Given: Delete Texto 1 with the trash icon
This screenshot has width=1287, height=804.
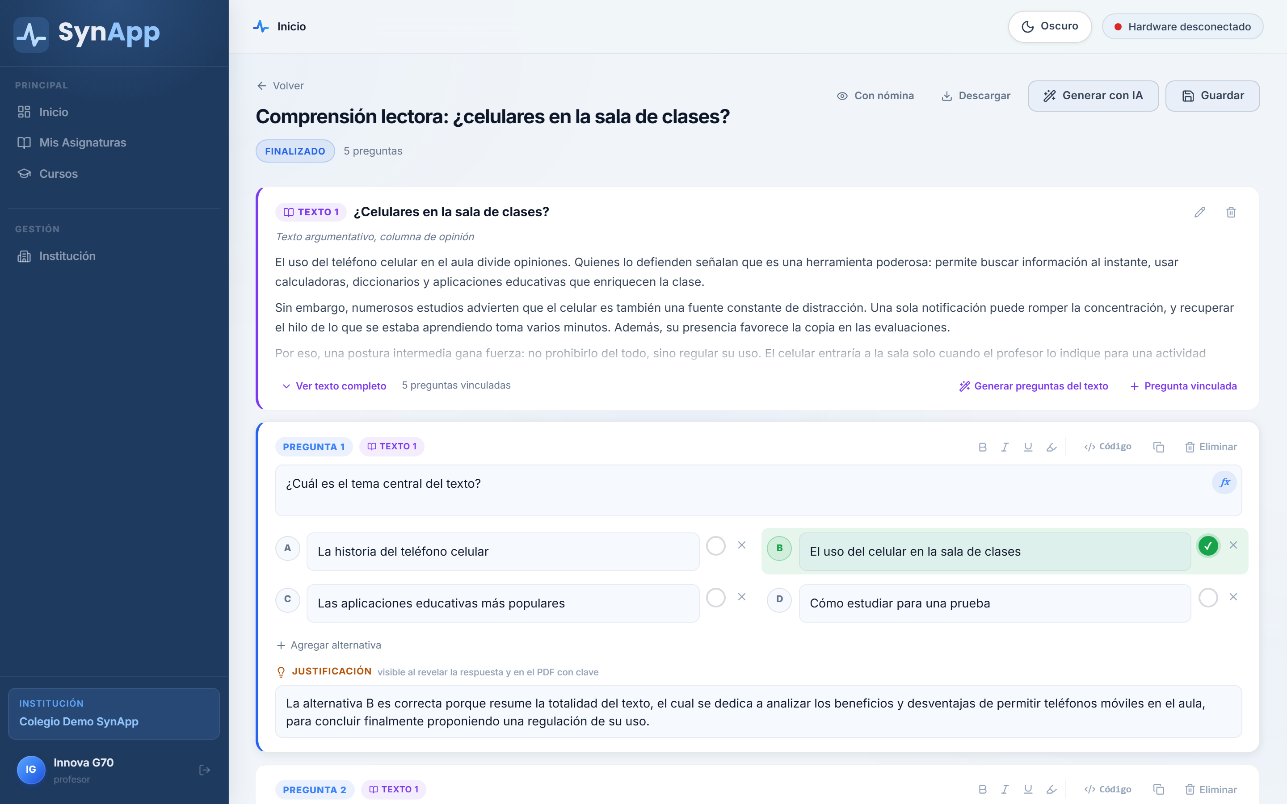Looking at the screenshot, I should click(x=1231, y=212).
